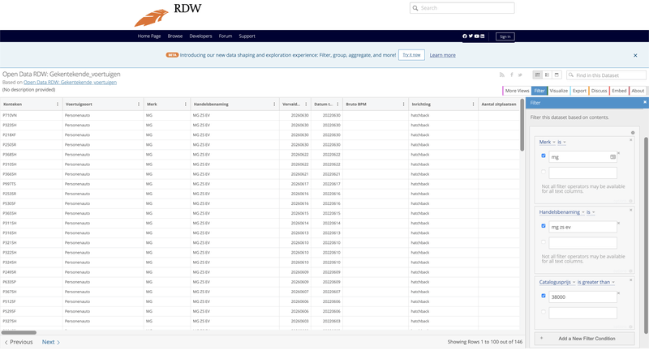This screenshot has width=649, height=350.
Task: Open Inrichting column options menu
Action: click(473, 105)
